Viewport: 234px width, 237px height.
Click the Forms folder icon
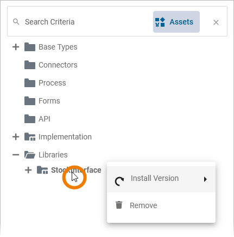coord(30,101)
